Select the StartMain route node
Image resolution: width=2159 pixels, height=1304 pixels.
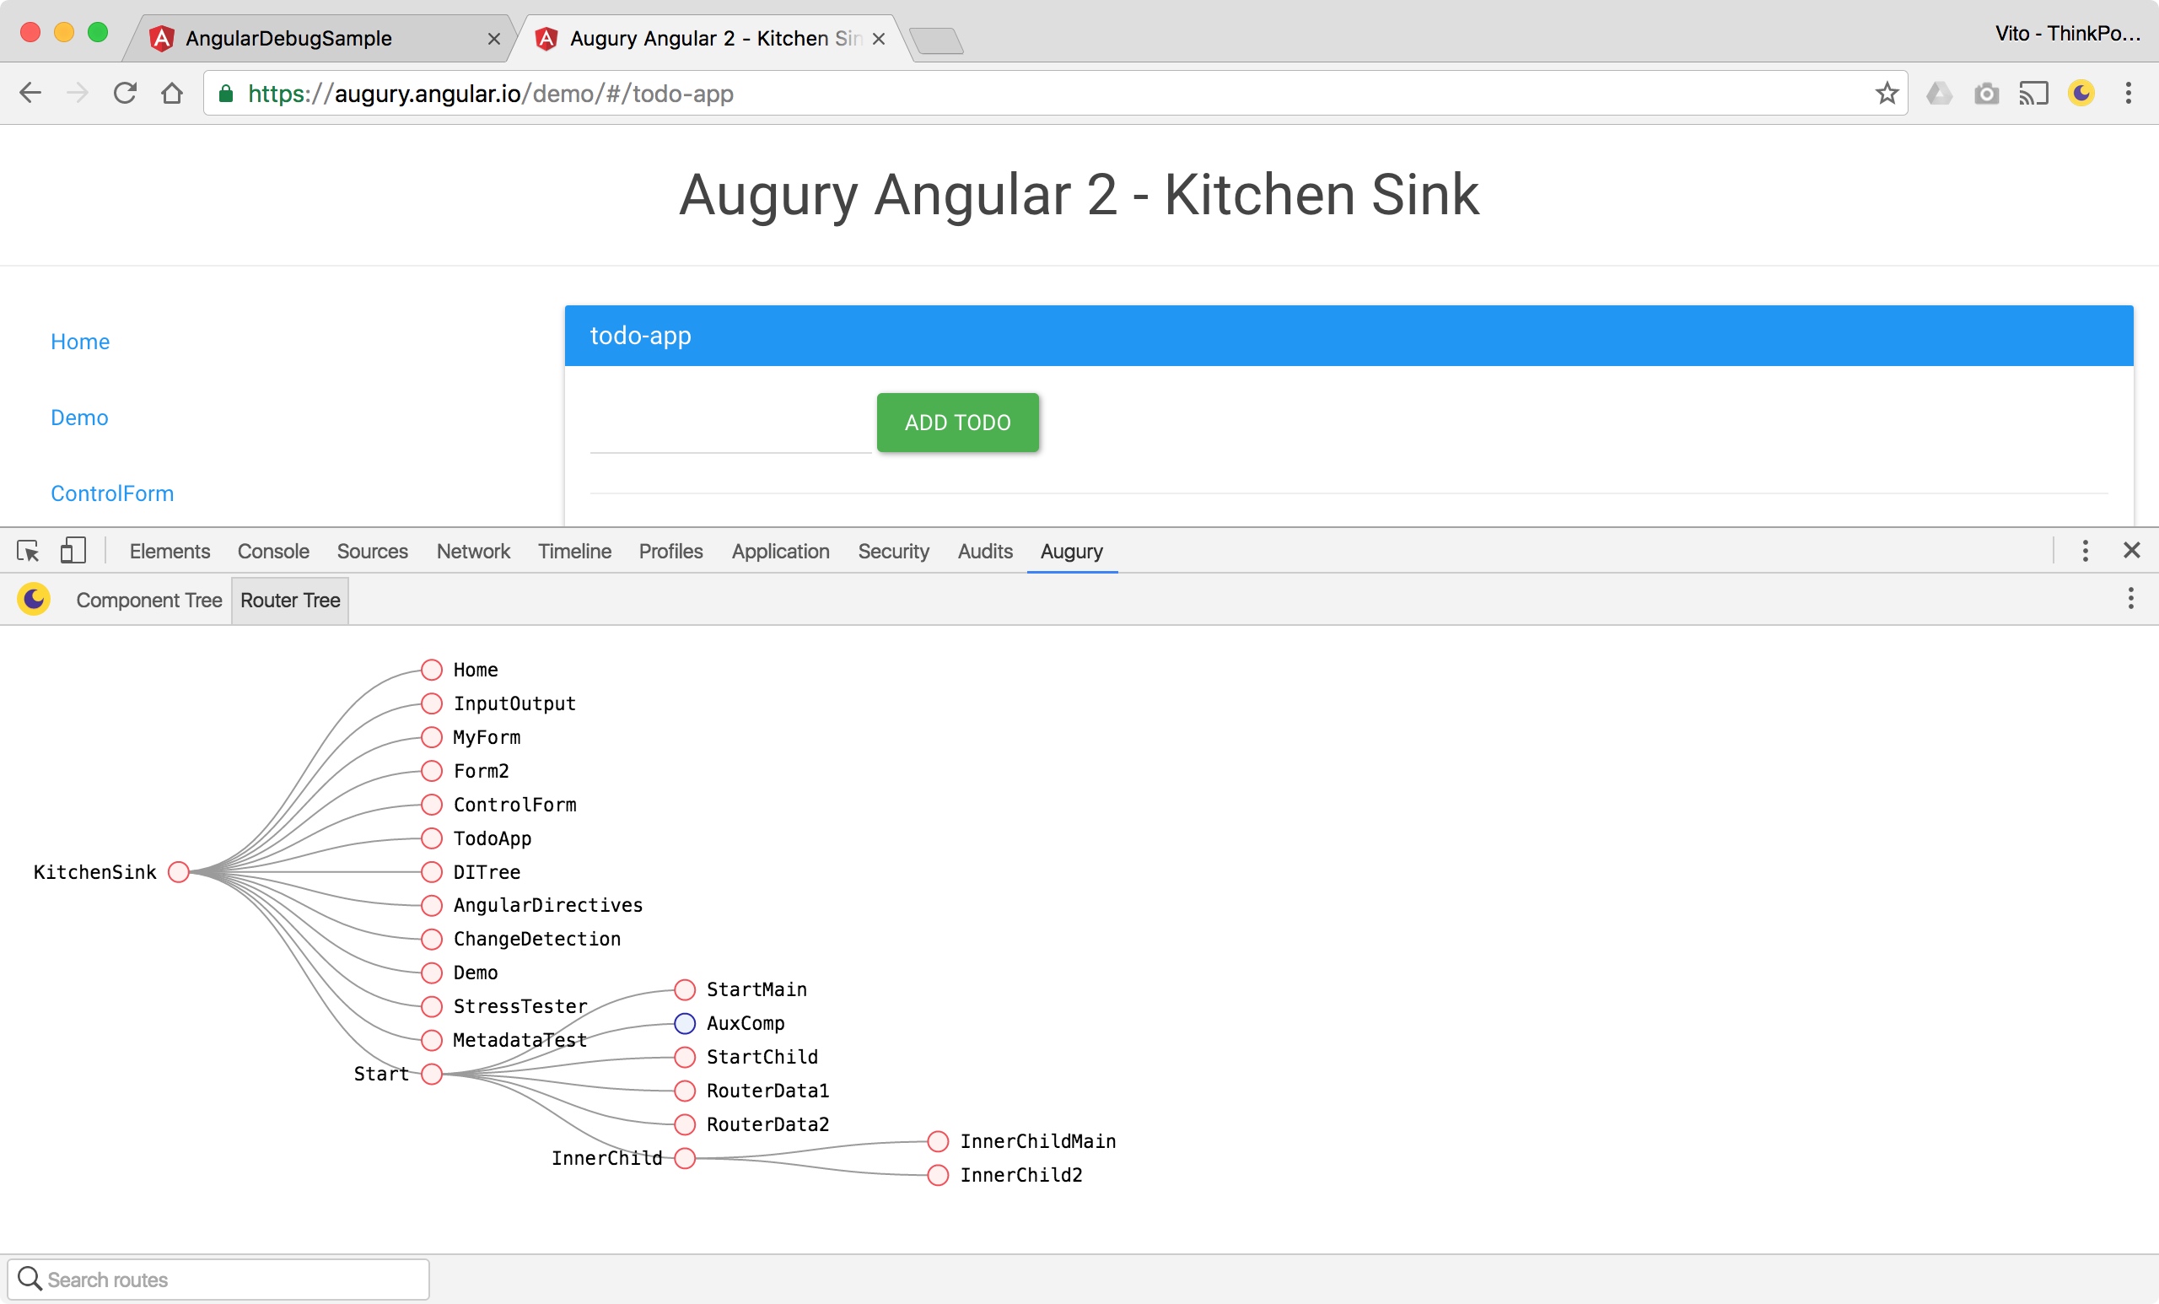click(x=684, y=990)
